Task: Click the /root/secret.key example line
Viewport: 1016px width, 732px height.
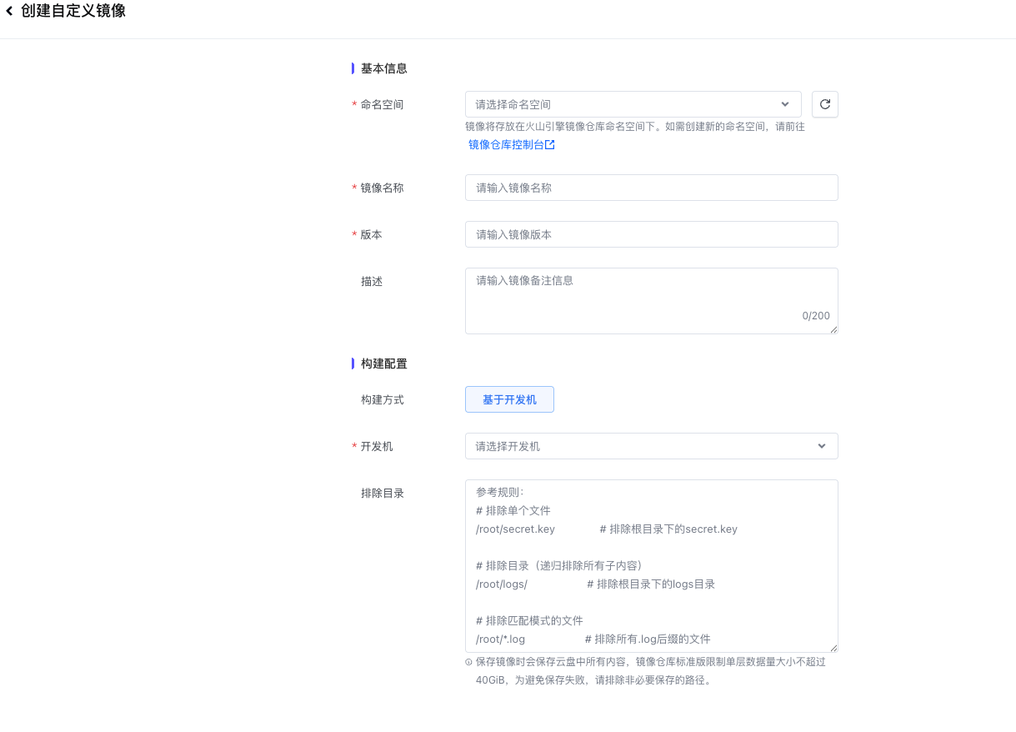Action: (x=606, y=529)
